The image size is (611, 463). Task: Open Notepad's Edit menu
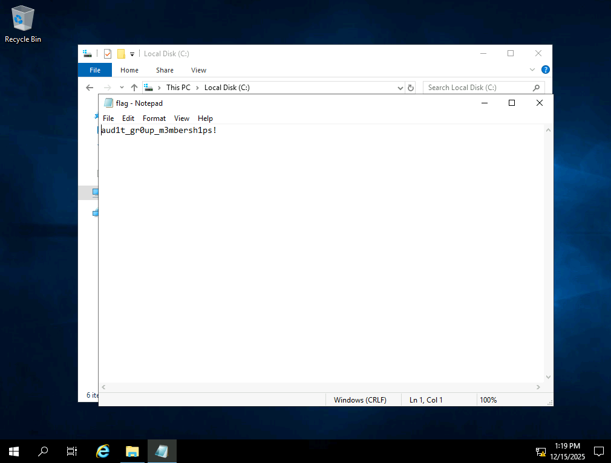click(128, 118)
